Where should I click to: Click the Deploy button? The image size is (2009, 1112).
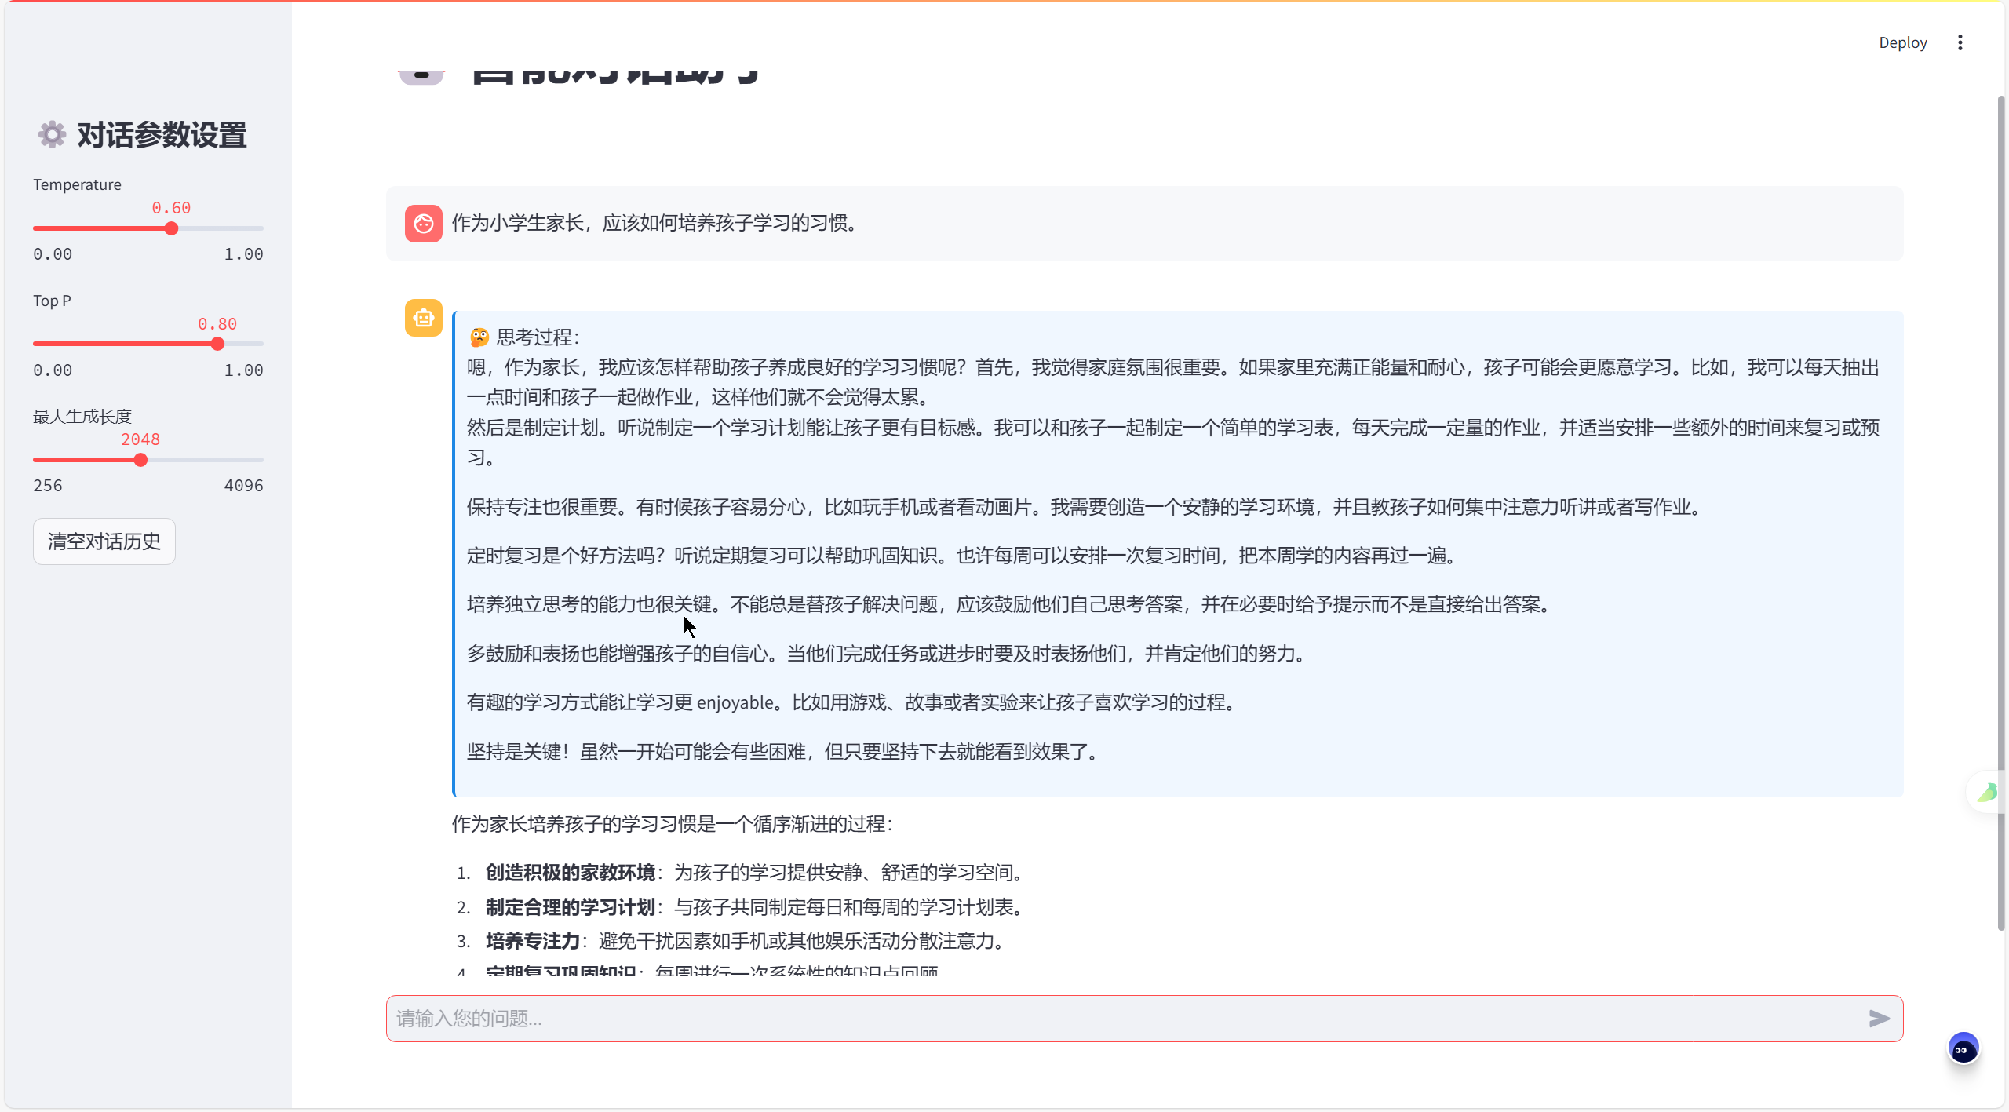(1902, 42)
